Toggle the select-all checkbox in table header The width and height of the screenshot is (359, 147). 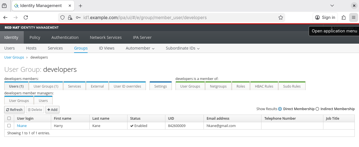click(x=9, y=118)
